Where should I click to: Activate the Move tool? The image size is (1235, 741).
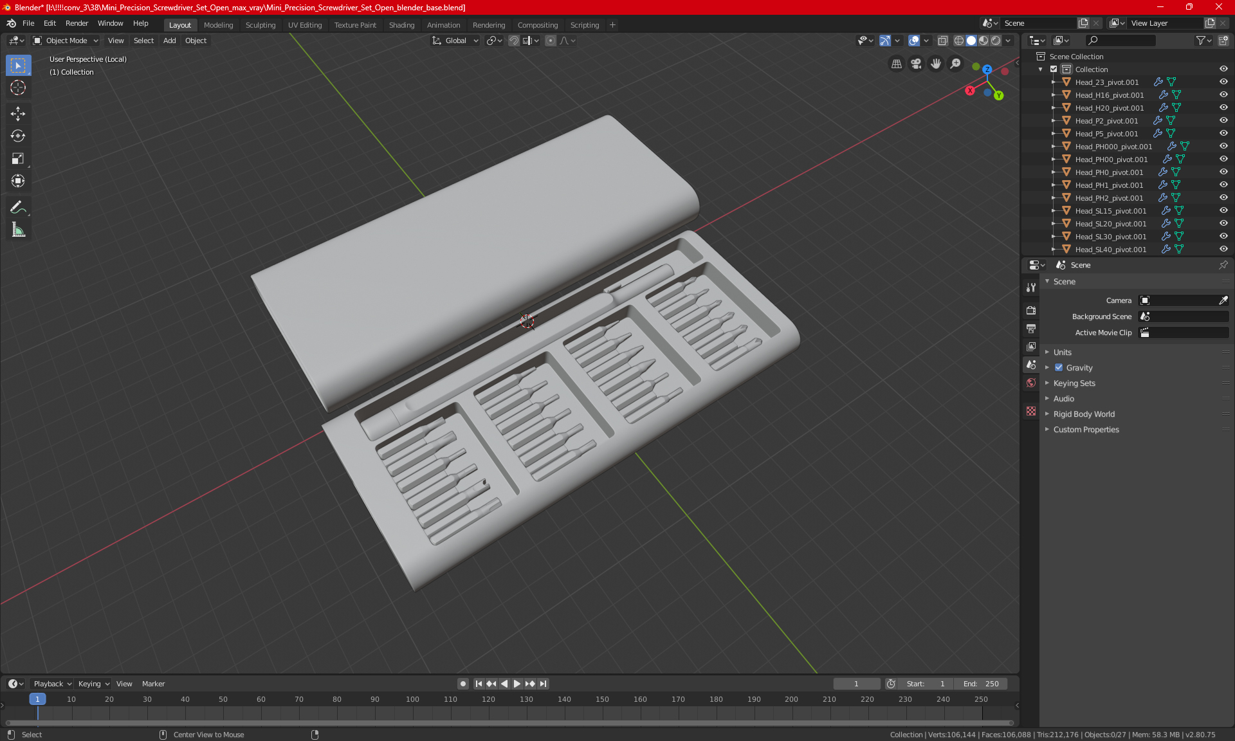(x=18, y=114)
